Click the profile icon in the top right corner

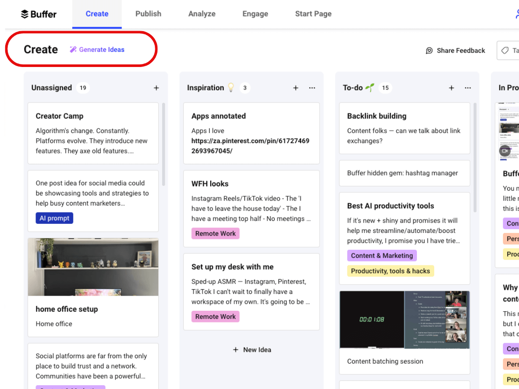tap(517, 13)
